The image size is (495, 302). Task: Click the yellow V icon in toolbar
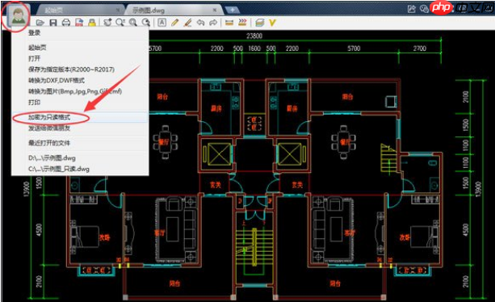point(272,23)
